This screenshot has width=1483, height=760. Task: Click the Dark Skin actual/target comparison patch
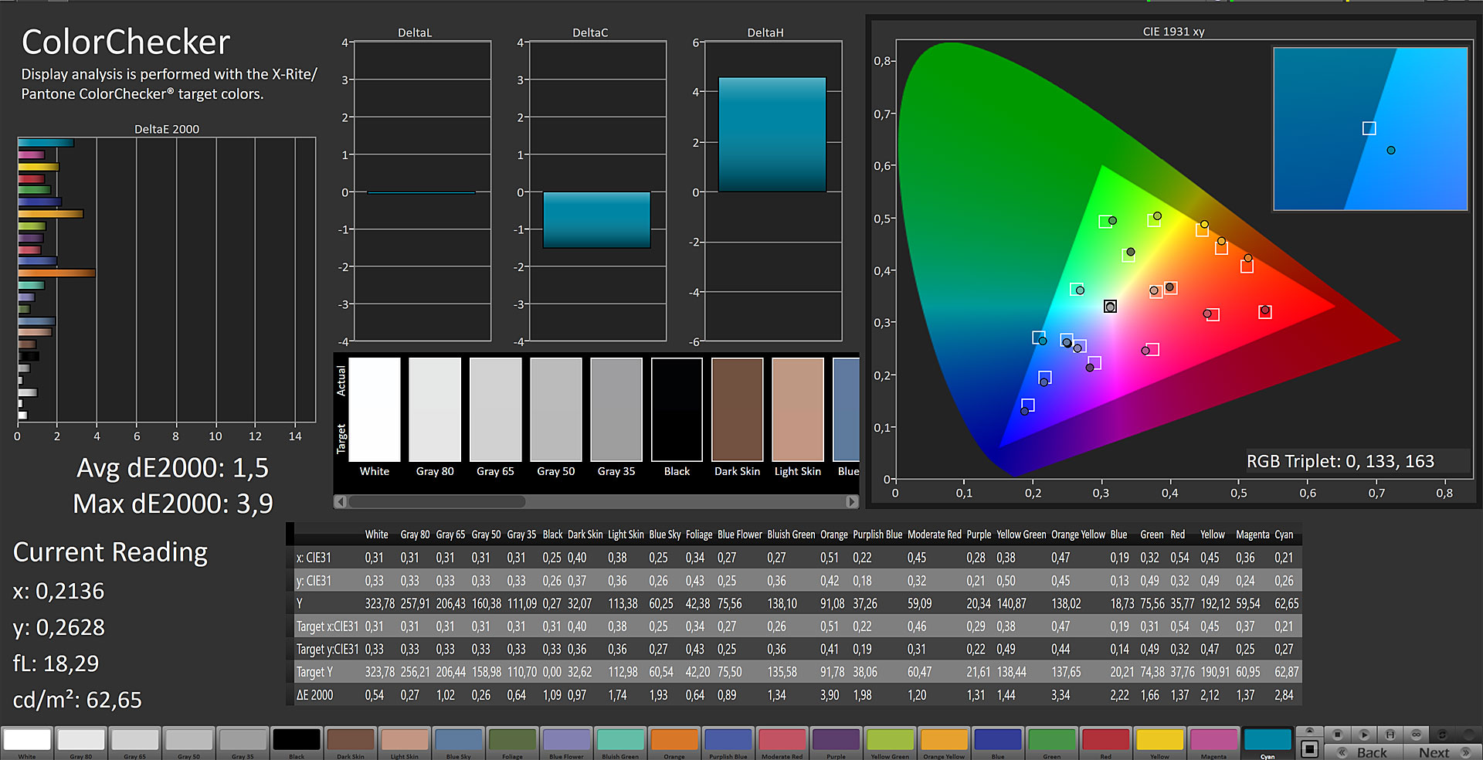point(737,409)
